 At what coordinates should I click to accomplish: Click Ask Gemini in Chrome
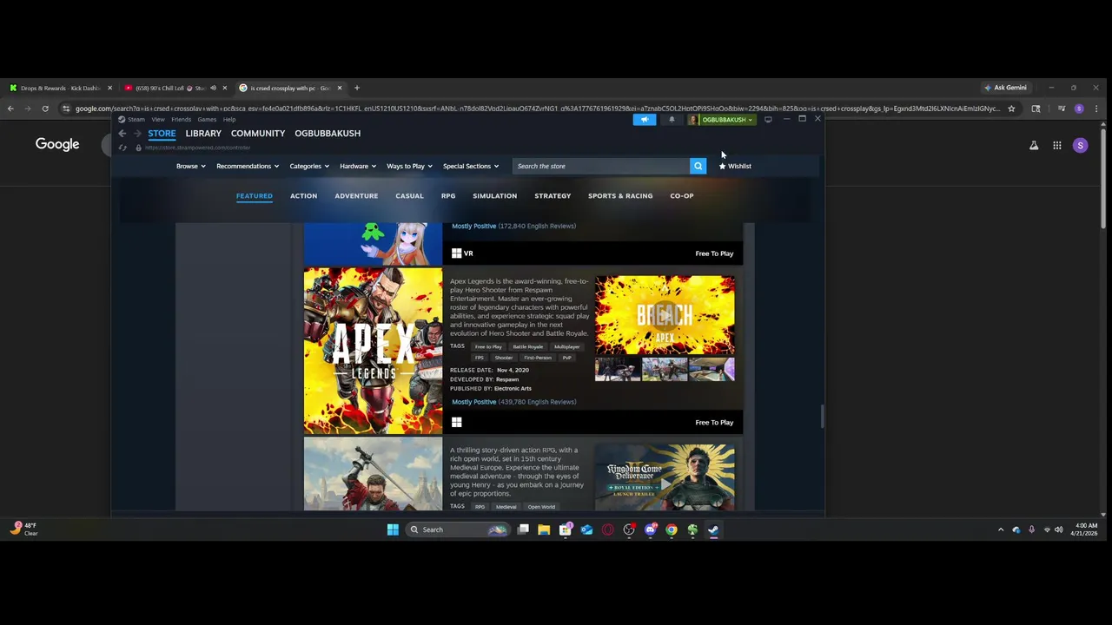click(x=1005, y=88)
